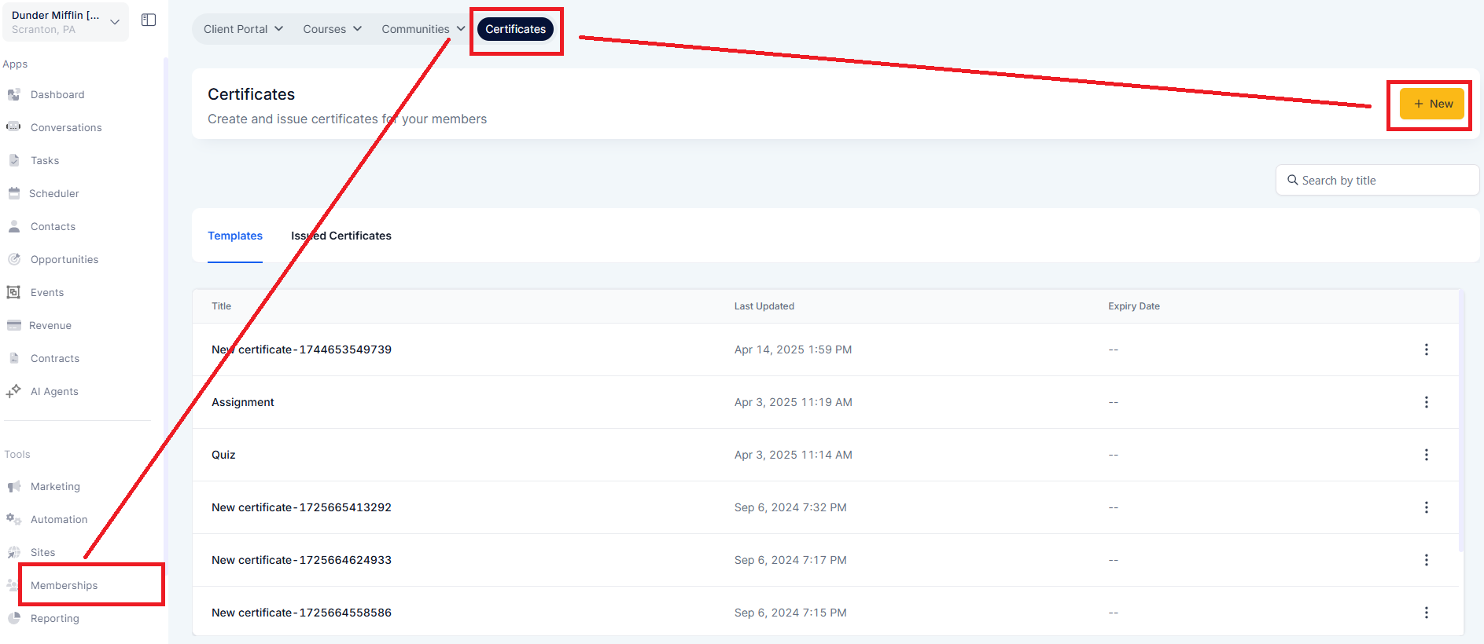This screenshot has height=644, width=1484.
Task: Click the search magnifier icon
Action: [x=1292, y=180]
